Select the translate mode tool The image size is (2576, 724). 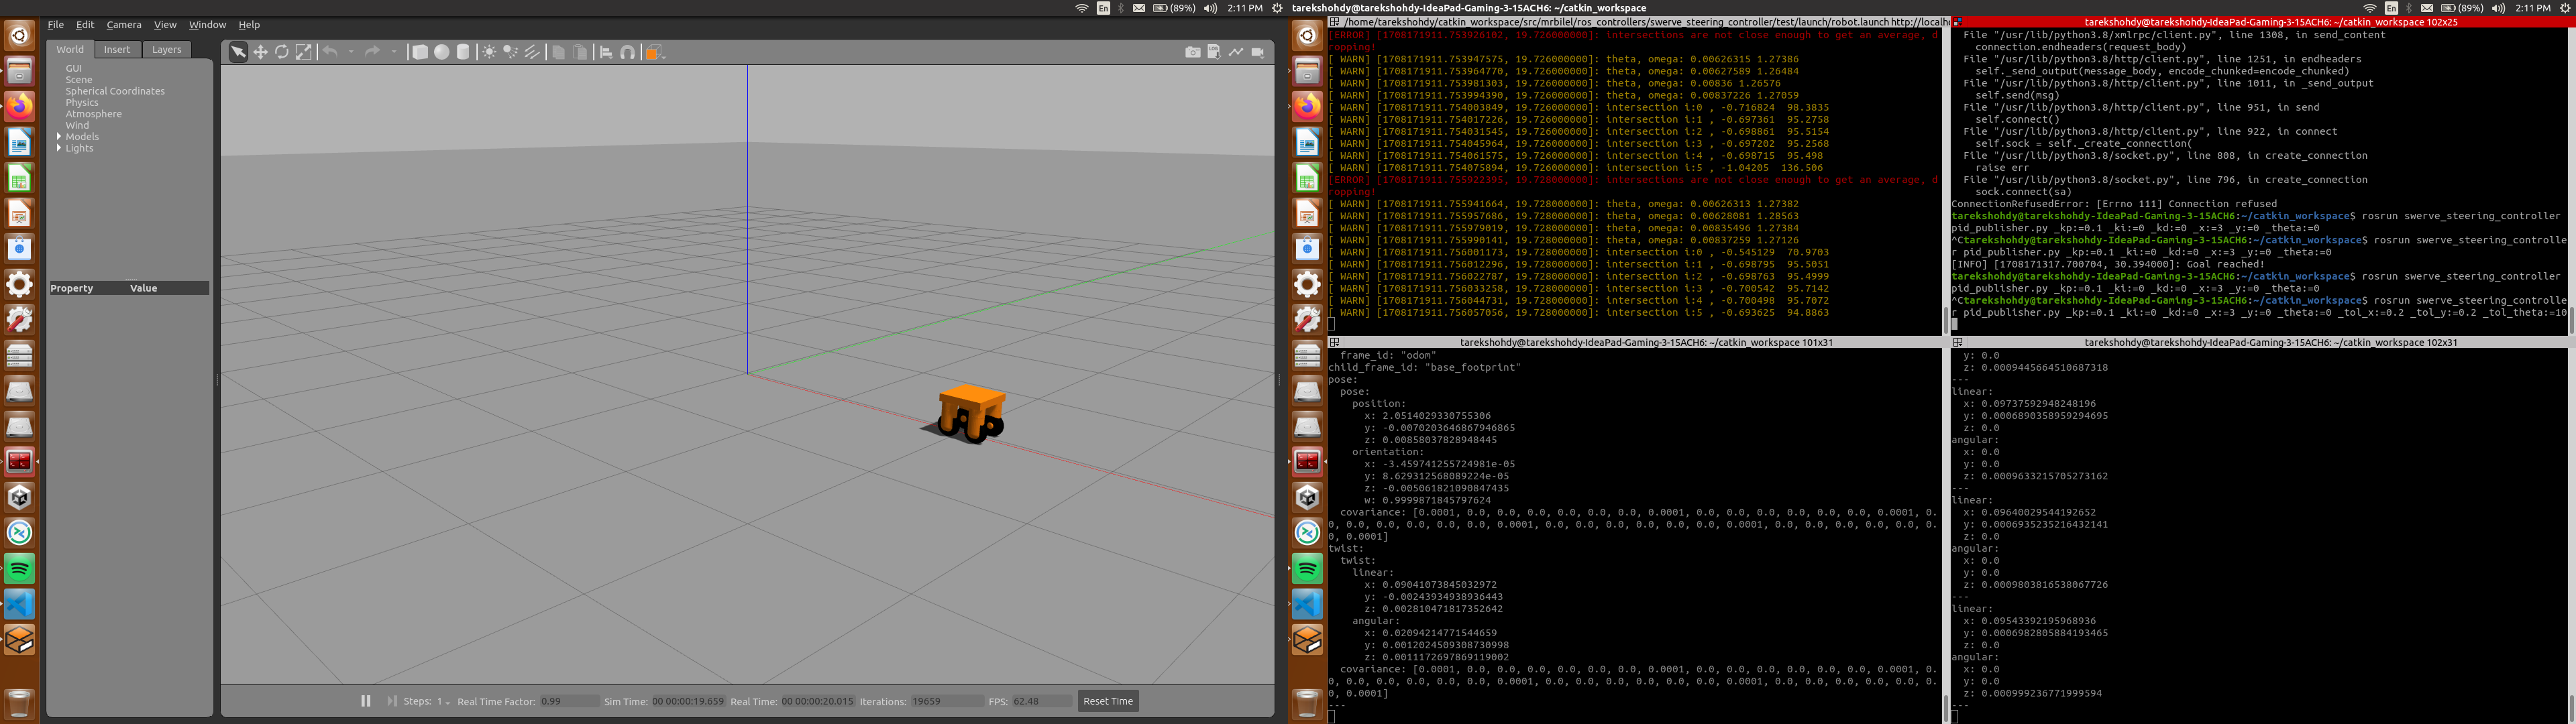point(260,52)
